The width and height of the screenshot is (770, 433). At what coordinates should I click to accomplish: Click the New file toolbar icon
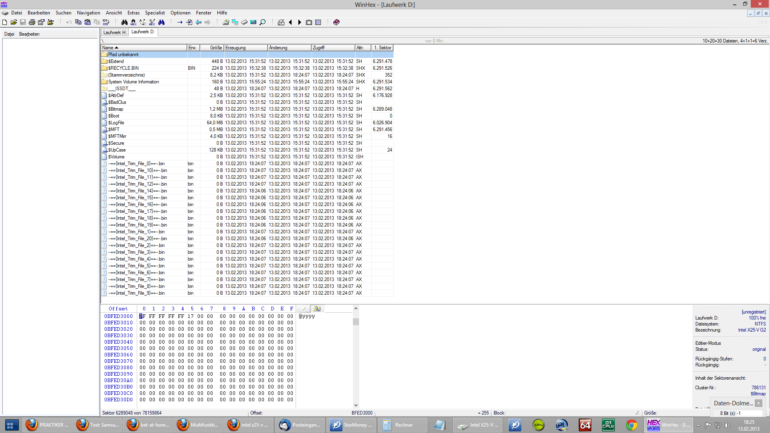(x=5, y=22)
